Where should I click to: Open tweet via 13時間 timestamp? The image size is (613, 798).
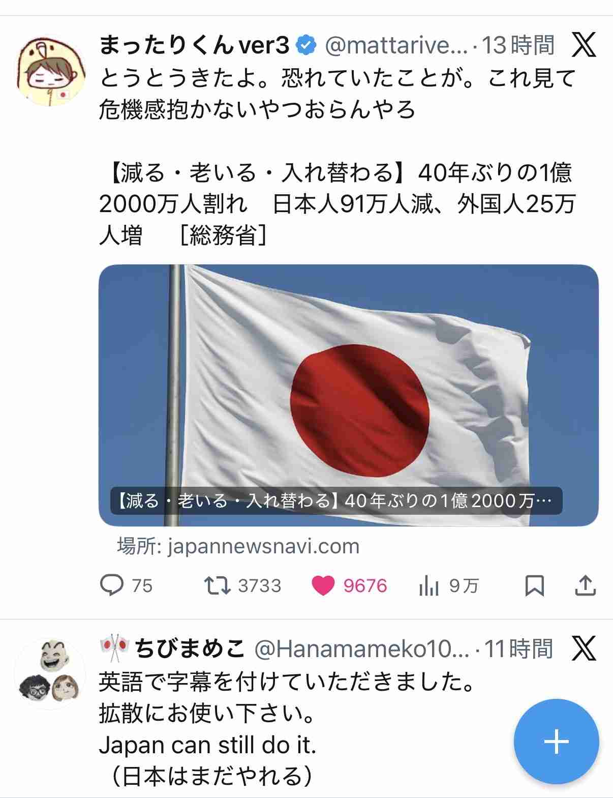pyautogui.click(x=518, y=45)
